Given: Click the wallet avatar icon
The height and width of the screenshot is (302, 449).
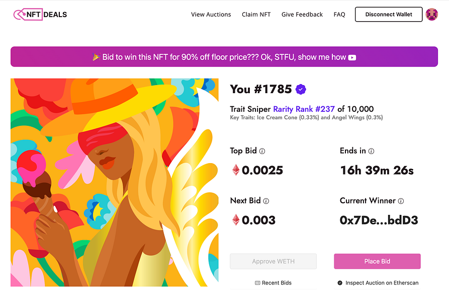Looking at the screenshot, I should click(431, 15).
